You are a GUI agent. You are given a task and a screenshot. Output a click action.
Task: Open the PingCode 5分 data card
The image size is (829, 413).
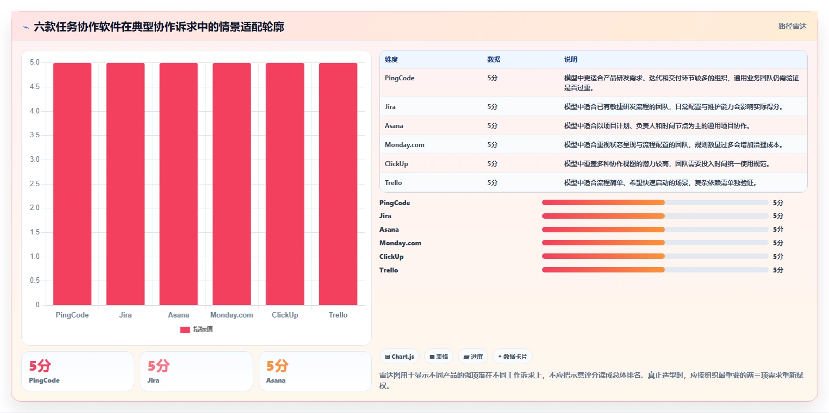tap(78, 371)
